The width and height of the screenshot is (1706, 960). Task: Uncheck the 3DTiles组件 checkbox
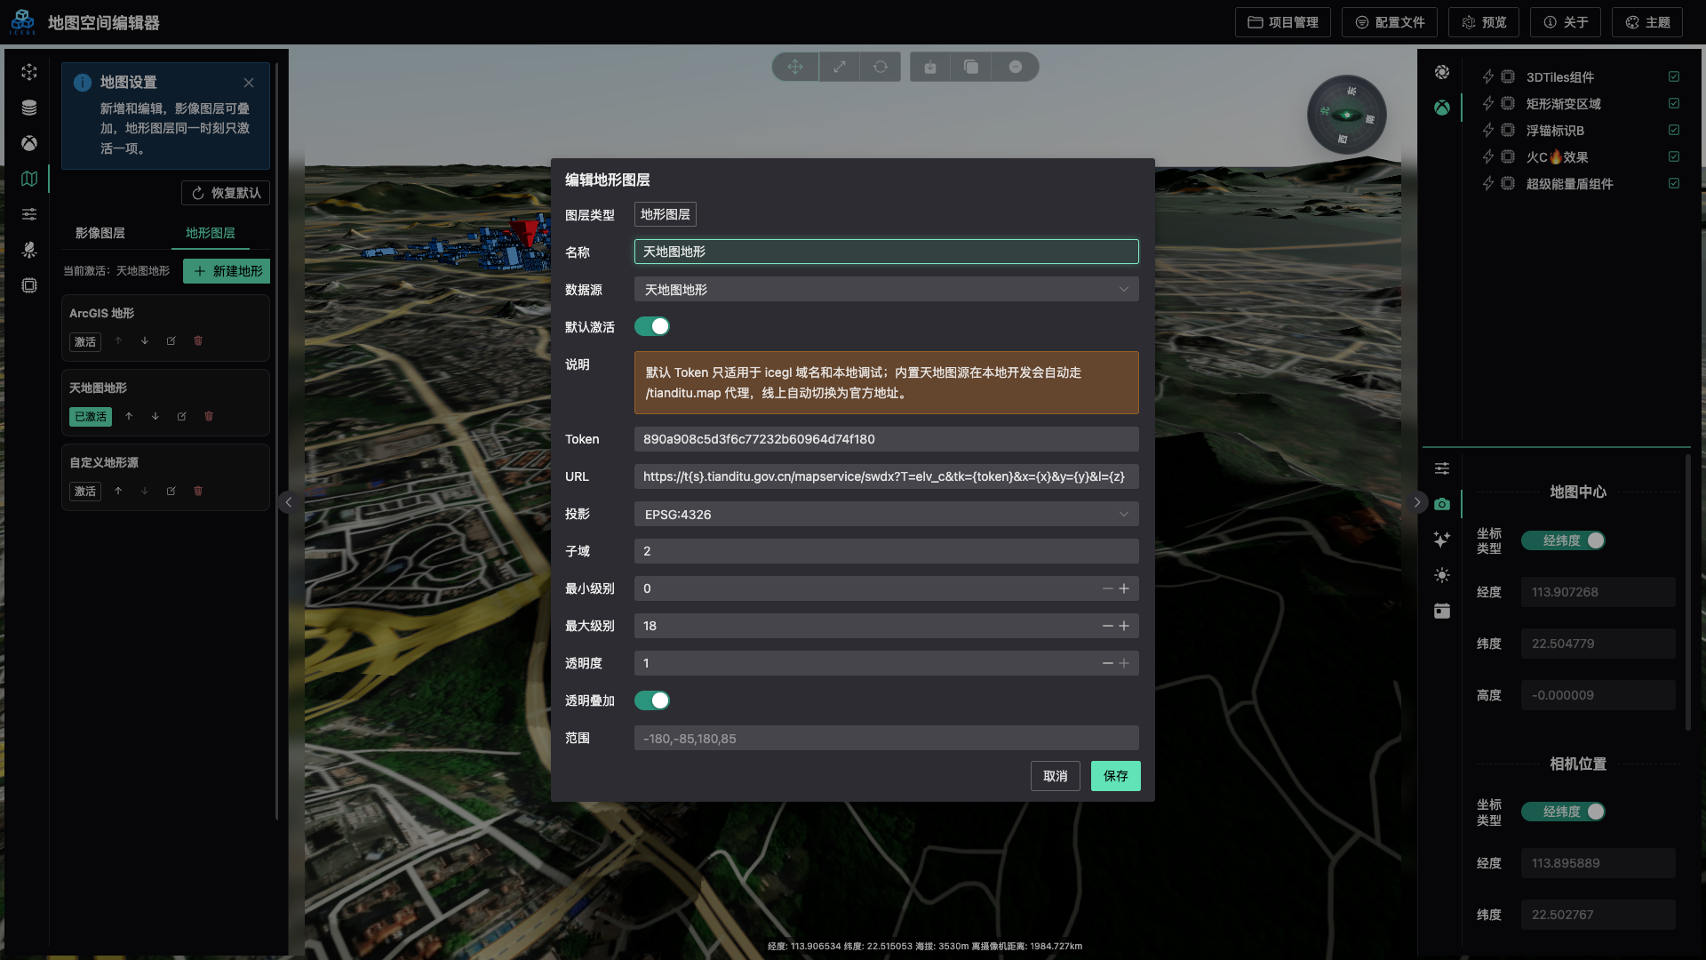[x=1674, y=76]
